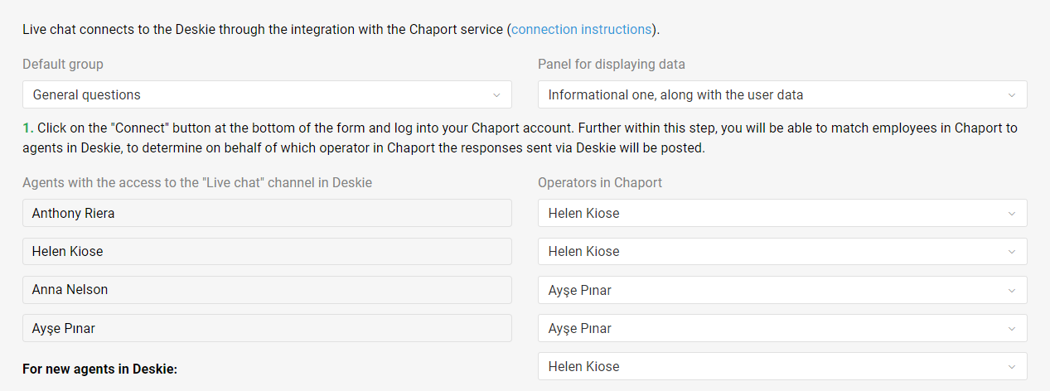The height and width of the screenshot is (391, 1050).
Task: Click the chevron arrow in Default group field
Action: [496, 95]
